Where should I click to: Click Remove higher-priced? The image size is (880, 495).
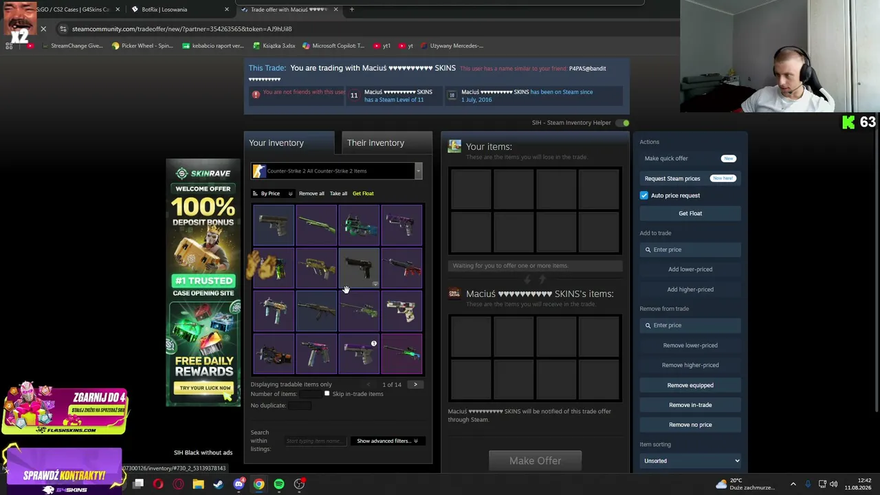[690, 365]
